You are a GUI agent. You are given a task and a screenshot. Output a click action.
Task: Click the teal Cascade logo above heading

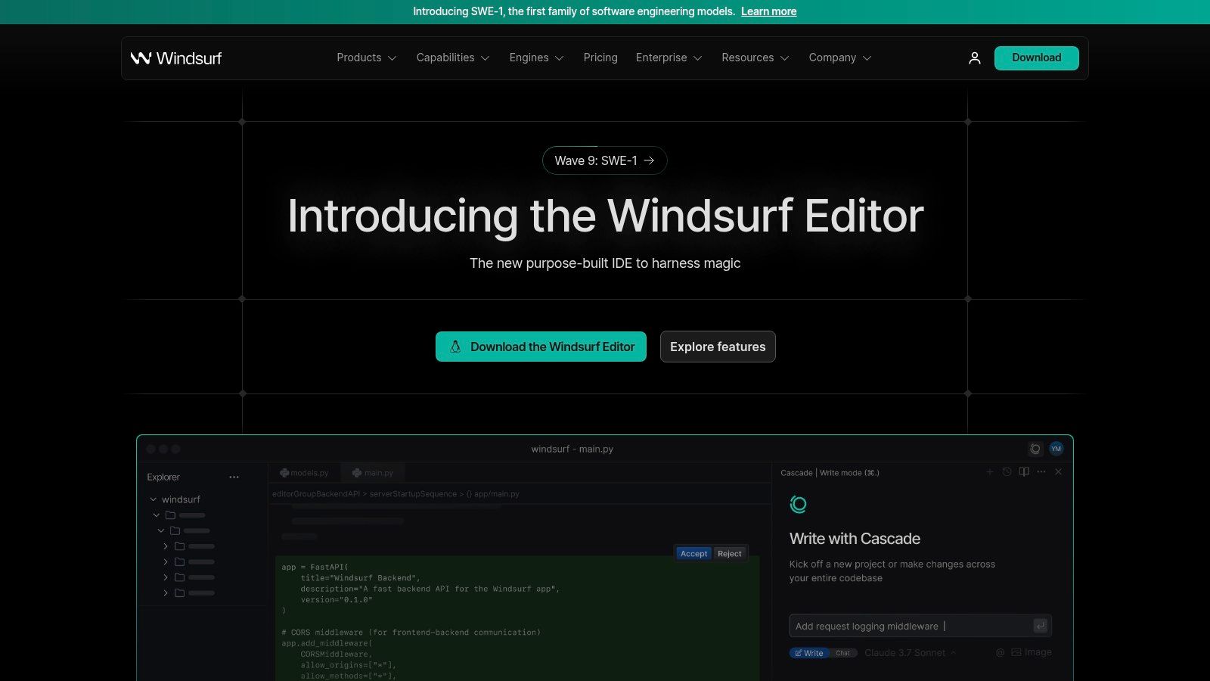pyautogui.click(x=798, y=504)
